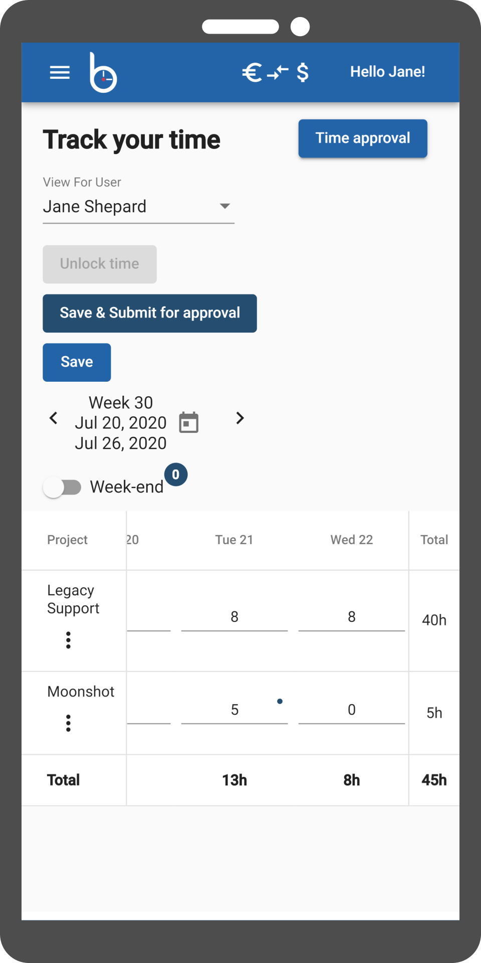The width and height of the screenshot is (481, 963).
Task: Open Legacy Support row options menu
Action: coord(68,640)
